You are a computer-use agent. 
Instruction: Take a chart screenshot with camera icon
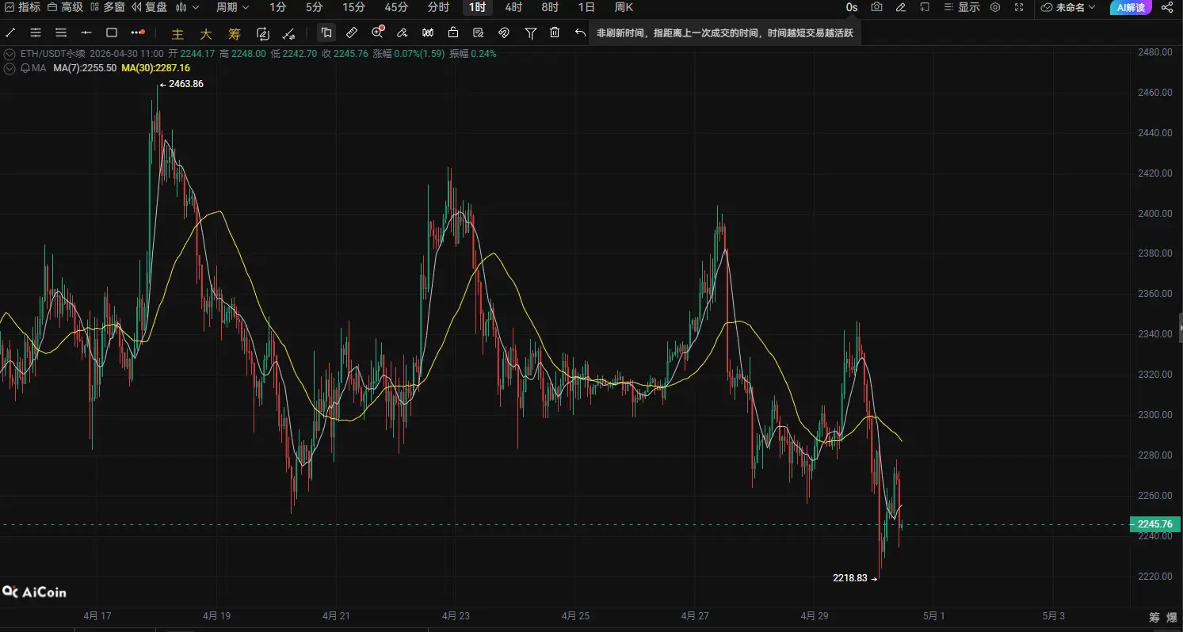876,7
